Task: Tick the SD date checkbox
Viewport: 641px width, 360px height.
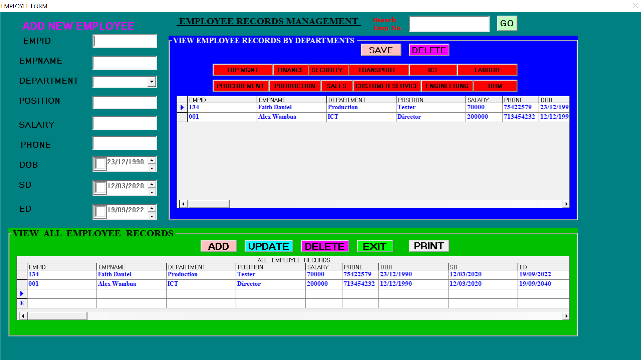Action: [100, 188]
